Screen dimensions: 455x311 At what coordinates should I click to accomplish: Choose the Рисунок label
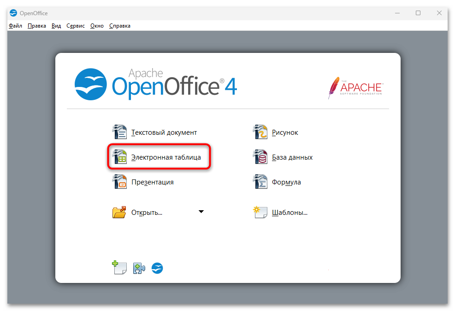tap(285, 132)
